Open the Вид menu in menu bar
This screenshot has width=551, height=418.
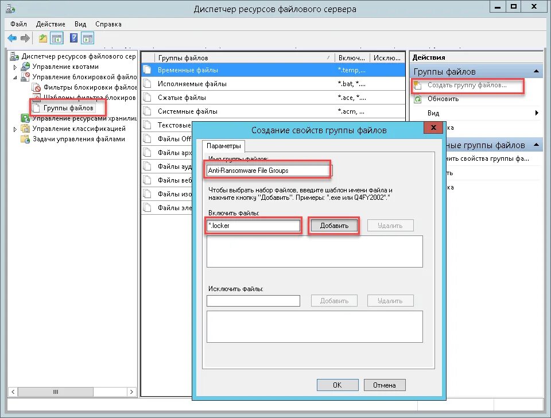click(80, 24)
